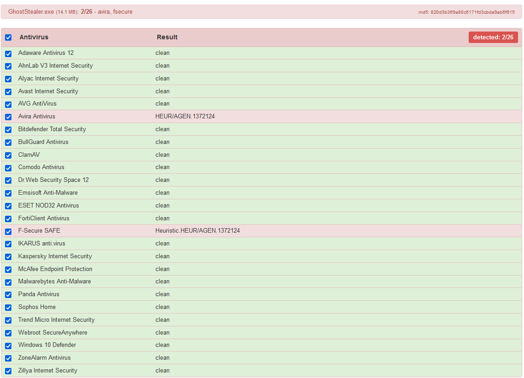Toggle the Panda Antivirus checkbox
Viewport: 524px width, 378px height.
[8, 294]
